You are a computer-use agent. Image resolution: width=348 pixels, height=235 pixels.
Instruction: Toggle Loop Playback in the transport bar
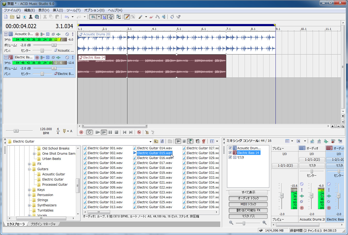(x=90, y=132)
